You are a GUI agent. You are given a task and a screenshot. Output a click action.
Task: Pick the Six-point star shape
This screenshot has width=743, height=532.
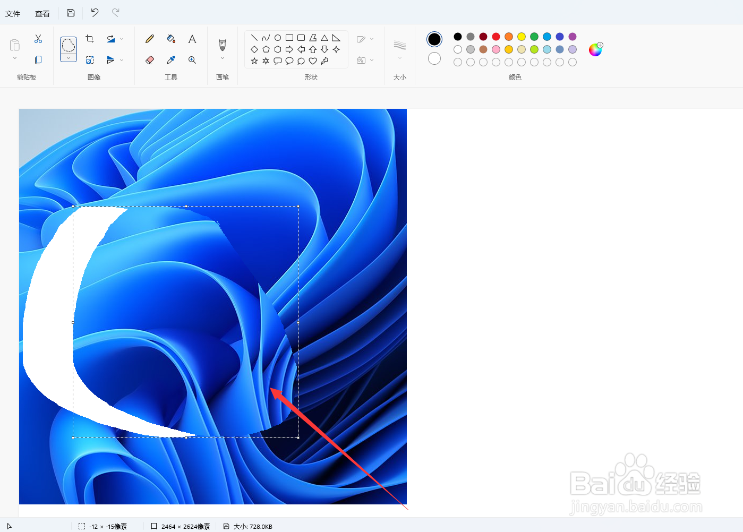[266, 61]
